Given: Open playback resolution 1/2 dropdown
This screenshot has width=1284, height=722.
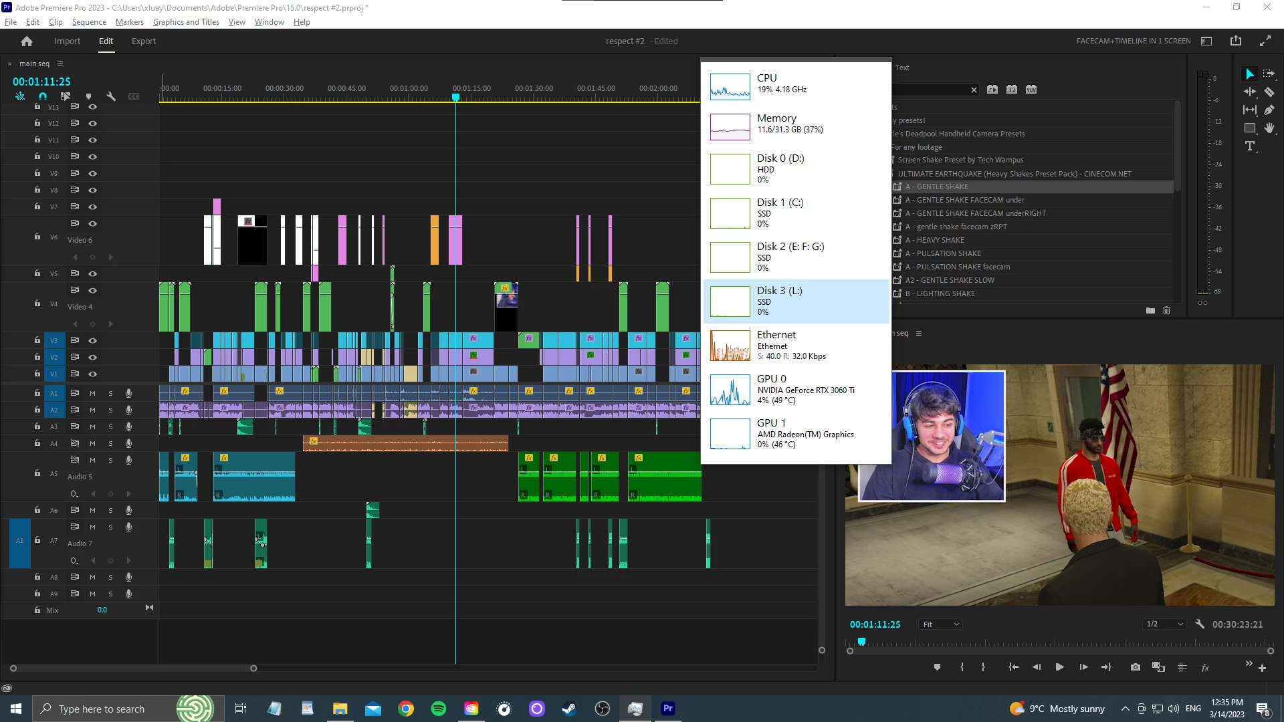Looking at the screenshot, I should 1164,624.
